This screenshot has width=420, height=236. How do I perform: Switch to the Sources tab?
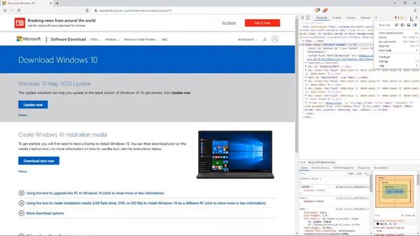[x=351, y=18]
